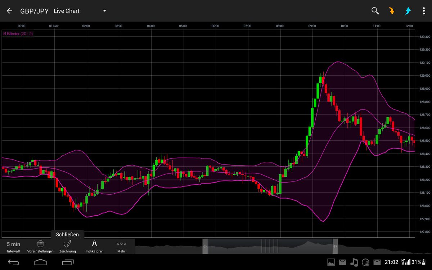Tap the Schließen tooltip label
This screenshot has width=432, height=270.
(x=67, y=234)
